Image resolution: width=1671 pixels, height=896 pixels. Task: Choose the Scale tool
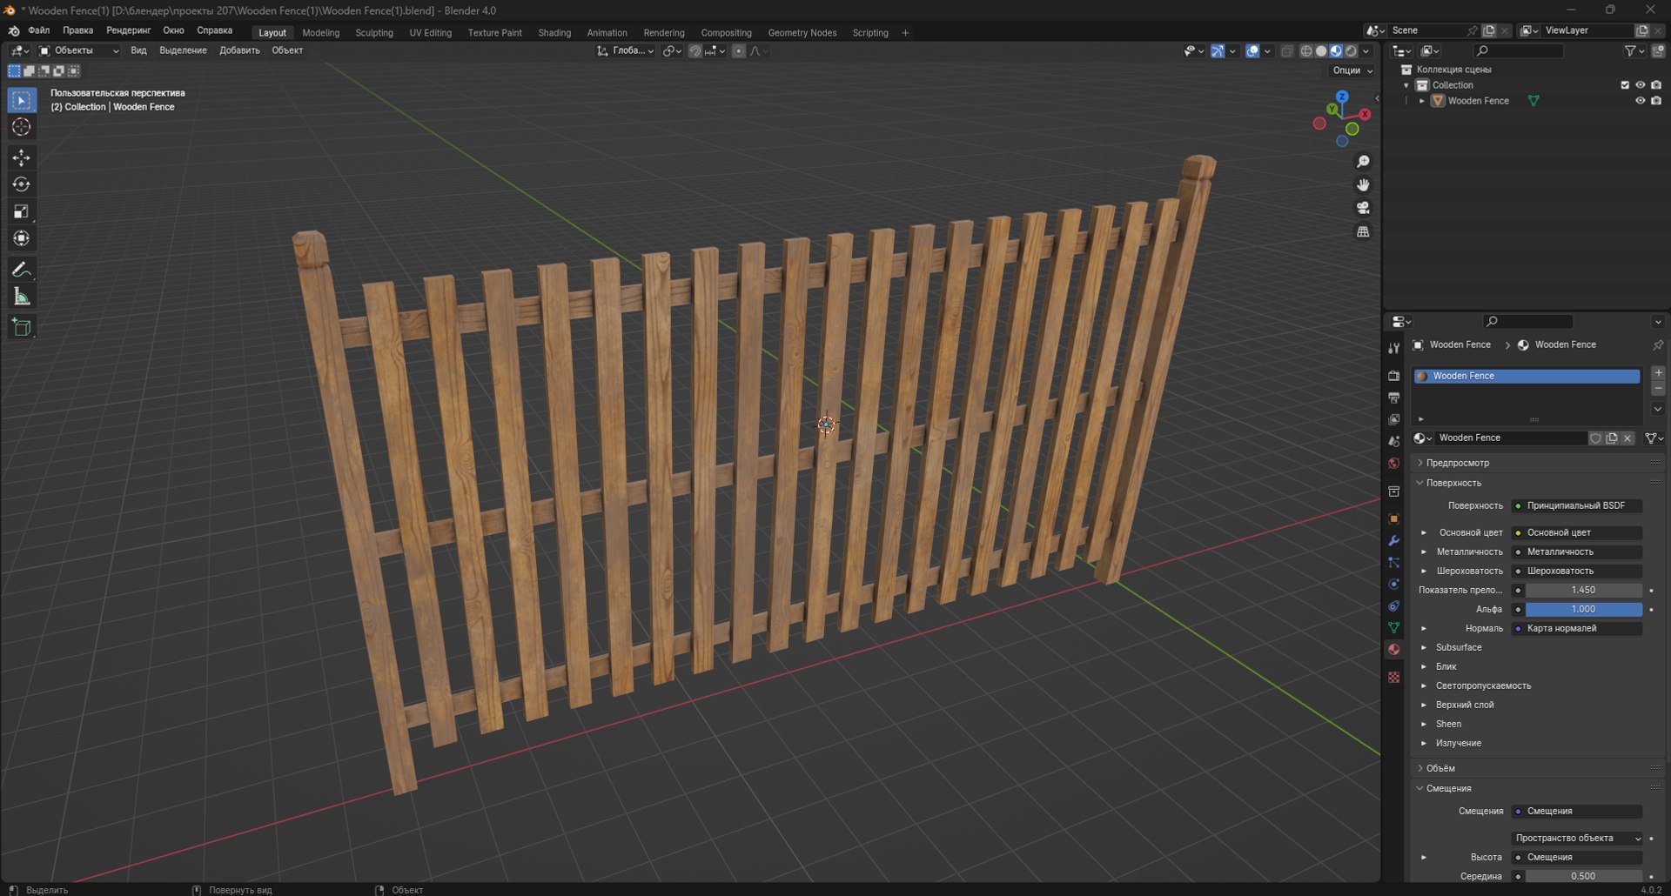(x=22, y=211)
